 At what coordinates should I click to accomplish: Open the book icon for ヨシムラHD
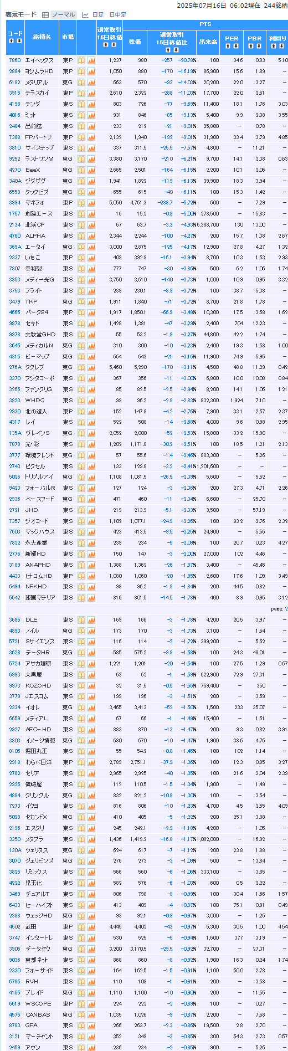click(x=81, y=71)
